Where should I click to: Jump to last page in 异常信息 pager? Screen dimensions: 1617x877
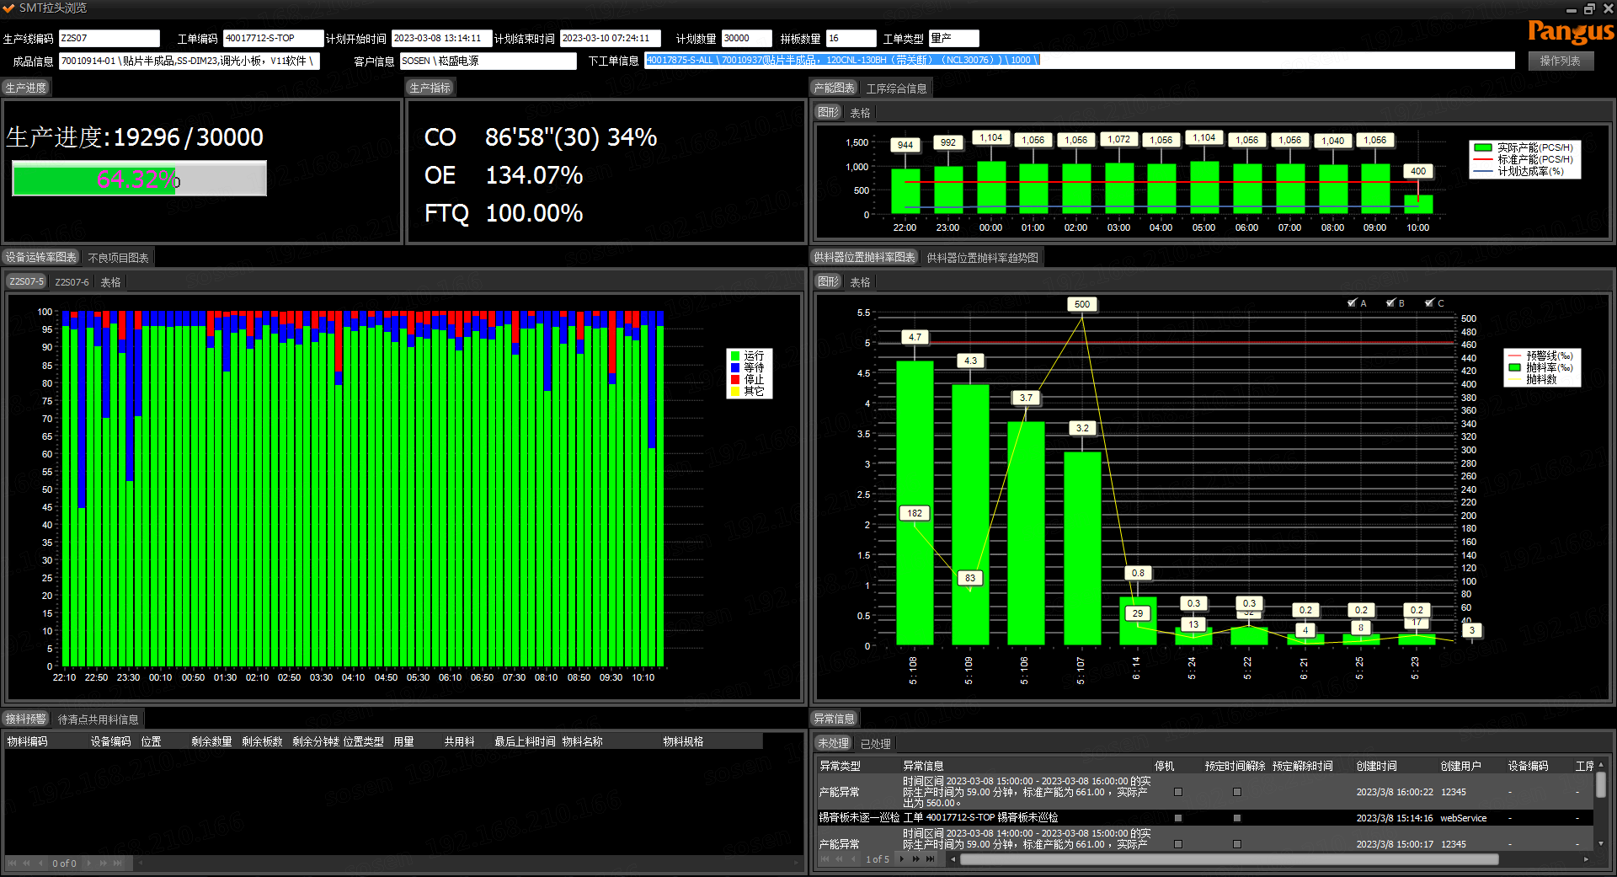click(931, 859)
